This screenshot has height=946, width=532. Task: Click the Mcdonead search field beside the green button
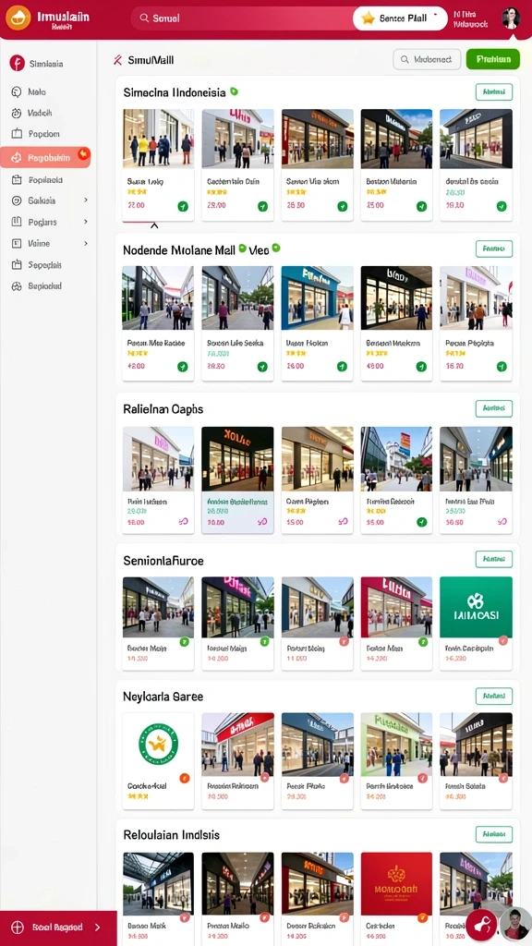click(427, 59)
